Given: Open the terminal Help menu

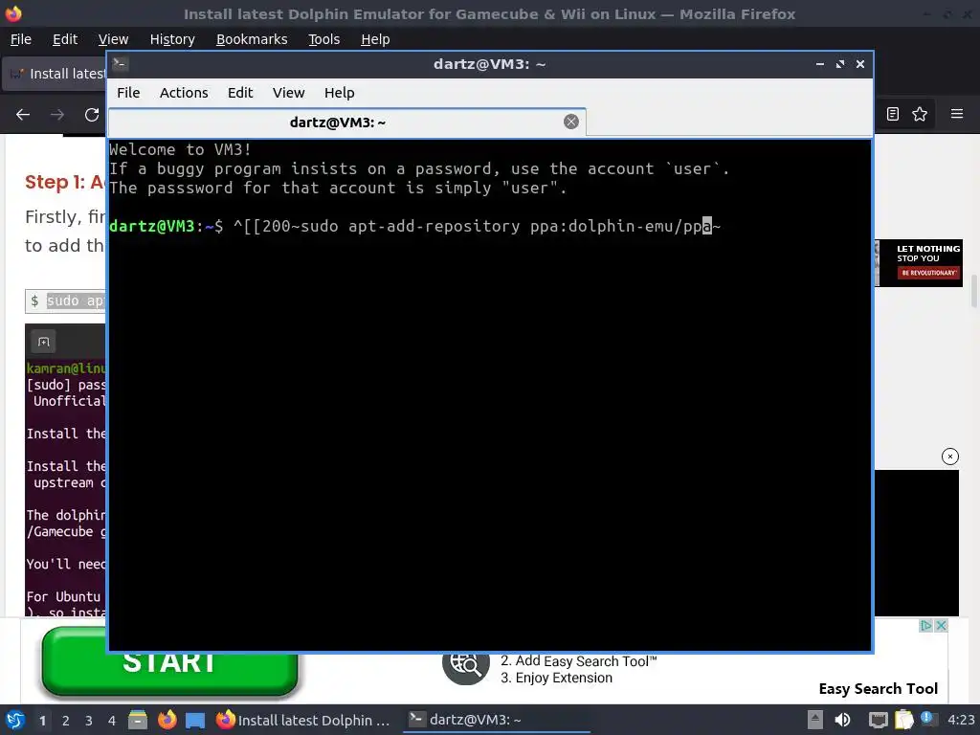Looking at the screenshot, I should pyautogui.click(x=340, y=93).
